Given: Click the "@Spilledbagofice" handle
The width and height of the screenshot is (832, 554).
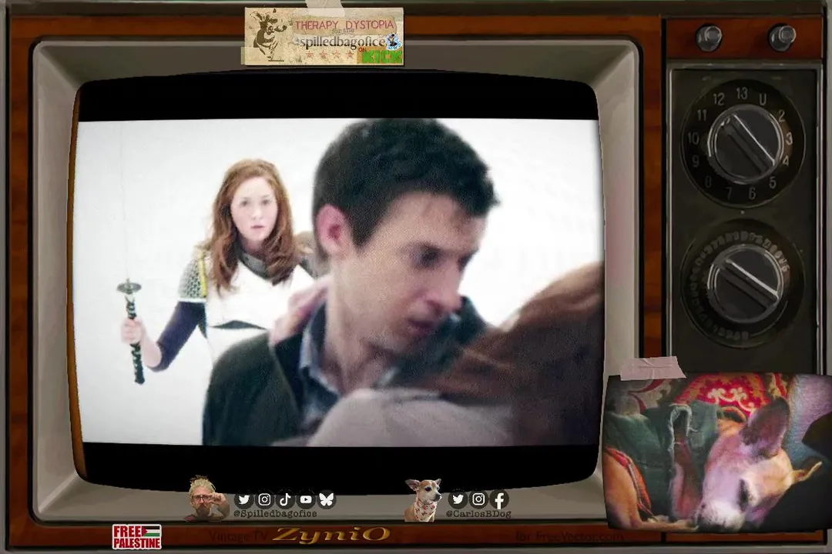Looking at the screenshot, I should [275, 514].
